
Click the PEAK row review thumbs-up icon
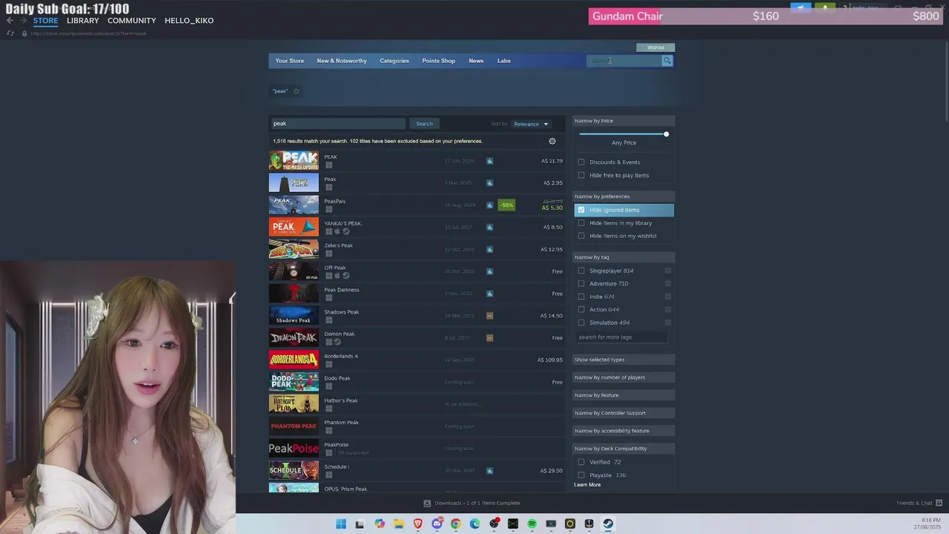tap(489, 161)
